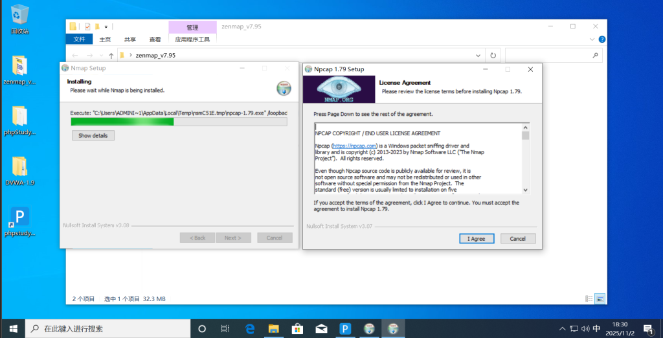663x338 pixels.
Task: Click I Agree in Npcap Setup
Action: click(476, 238)
